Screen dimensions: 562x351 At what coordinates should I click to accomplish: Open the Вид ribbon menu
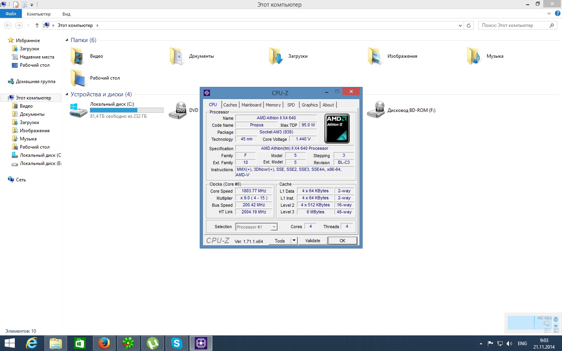[66, 14]
